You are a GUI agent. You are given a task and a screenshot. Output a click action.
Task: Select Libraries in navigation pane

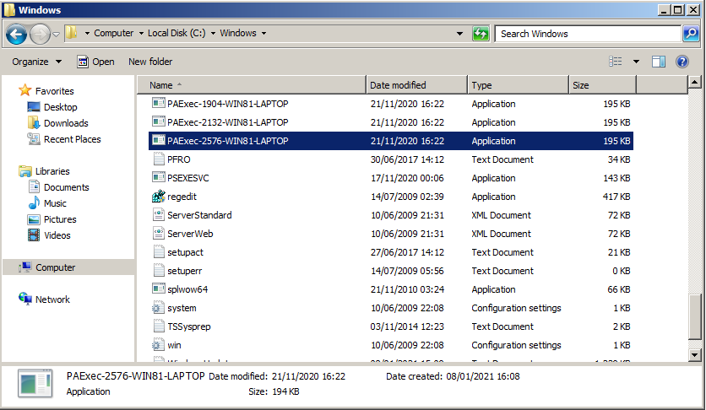52,171
